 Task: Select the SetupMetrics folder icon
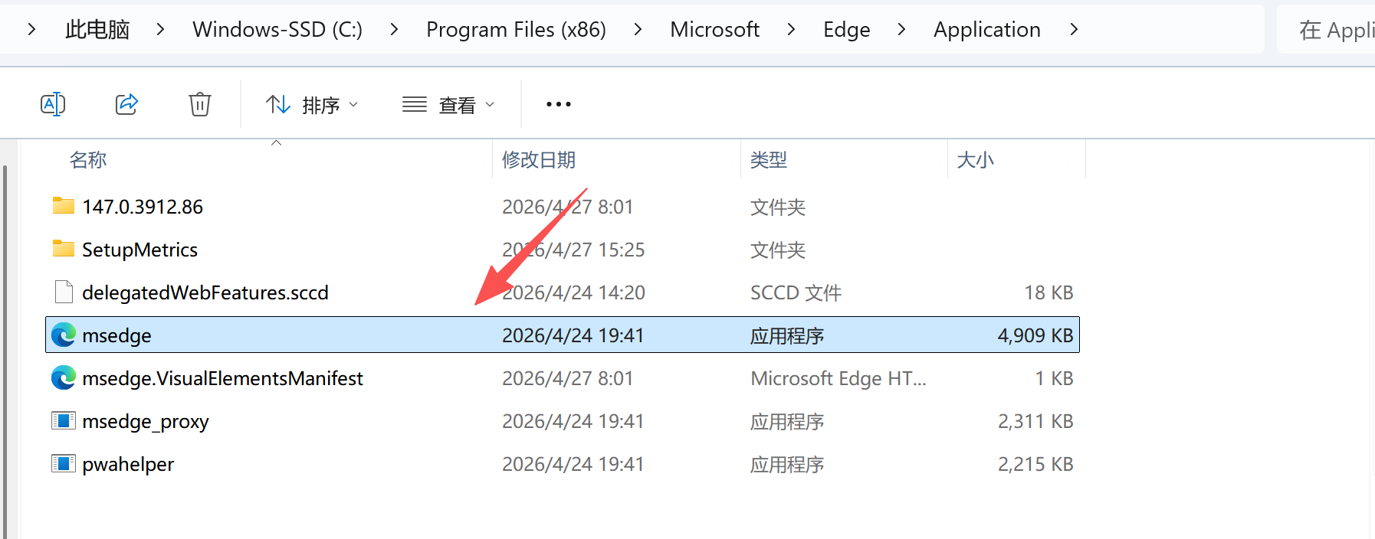pos(64,248)
